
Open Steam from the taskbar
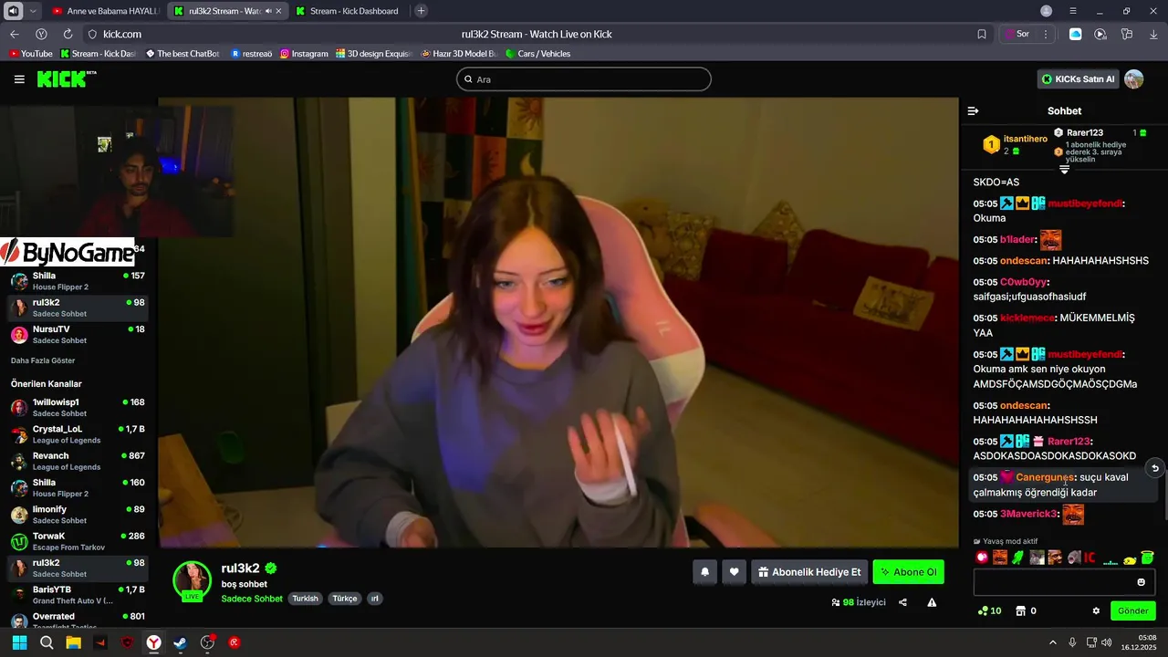pyautogui.click(x=181, y=642)
